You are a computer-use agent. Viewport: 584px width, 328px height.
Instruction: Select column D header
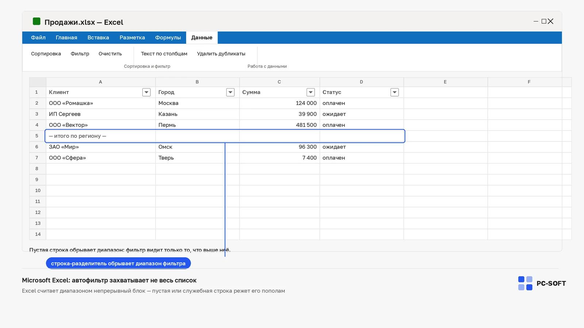[362, 82]
